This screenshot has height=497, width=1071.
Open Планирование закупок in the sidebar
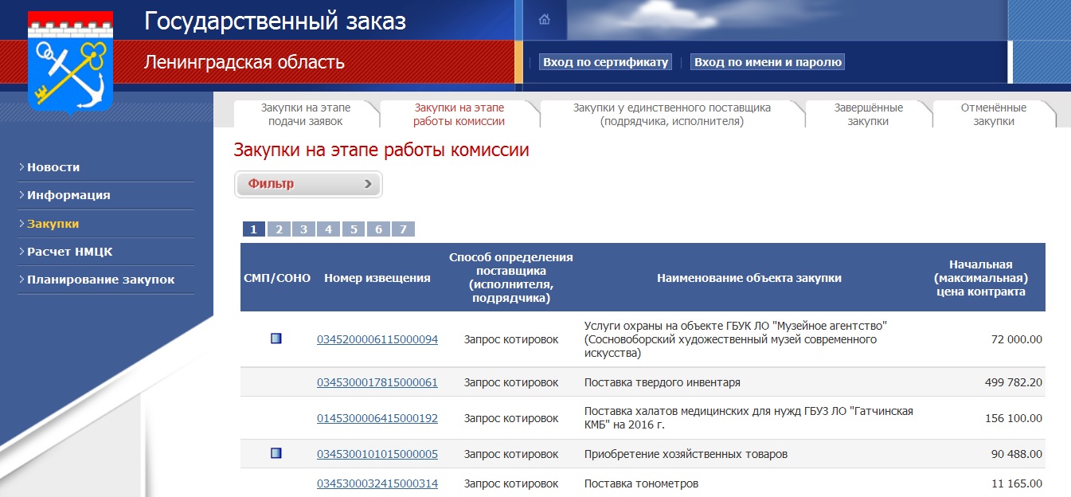100,280
